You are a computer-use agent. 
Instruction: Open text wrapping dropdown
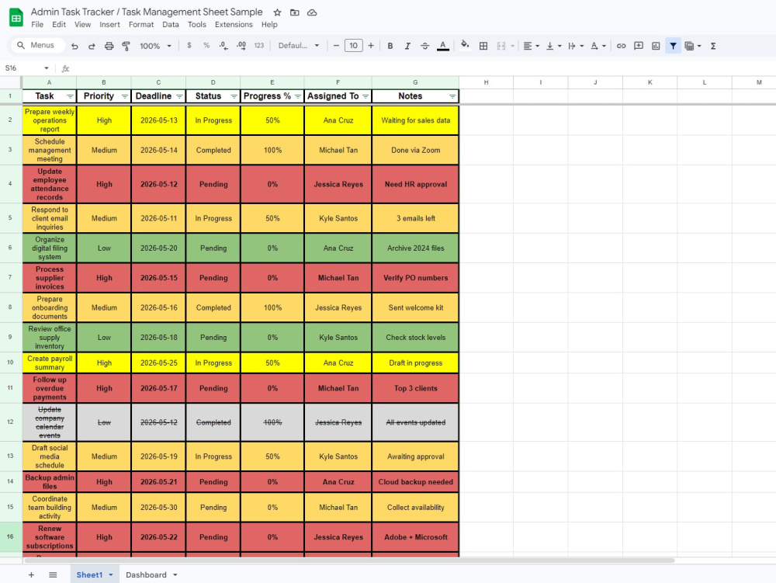tap(576, 46)
